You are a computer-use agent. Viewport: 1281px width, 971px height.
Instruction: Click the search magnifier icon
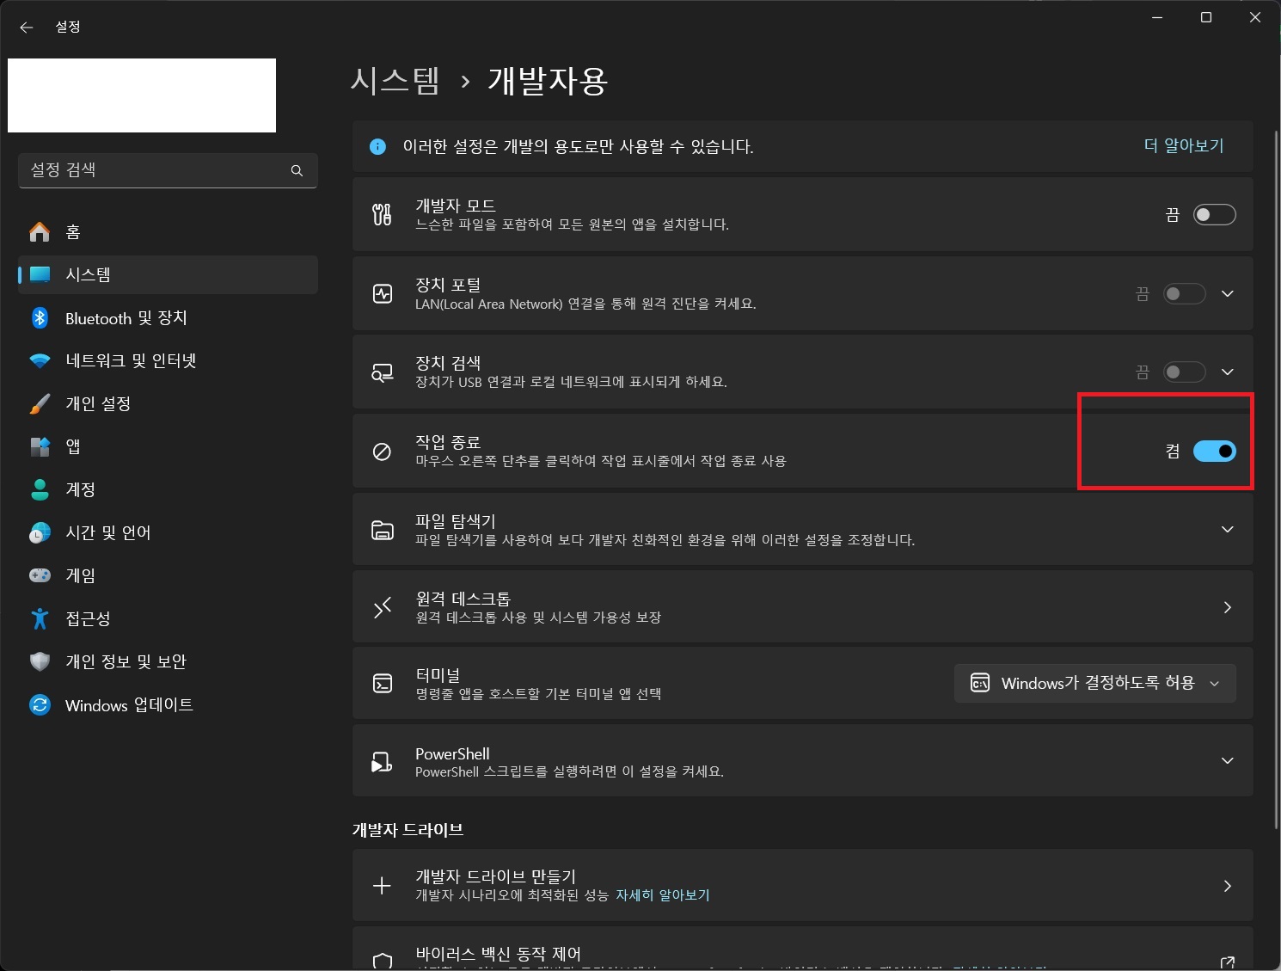[297, 170]
